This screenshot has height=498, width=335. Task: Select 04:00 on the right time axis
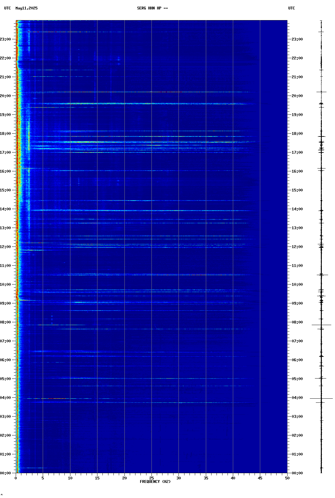point(297,398)
